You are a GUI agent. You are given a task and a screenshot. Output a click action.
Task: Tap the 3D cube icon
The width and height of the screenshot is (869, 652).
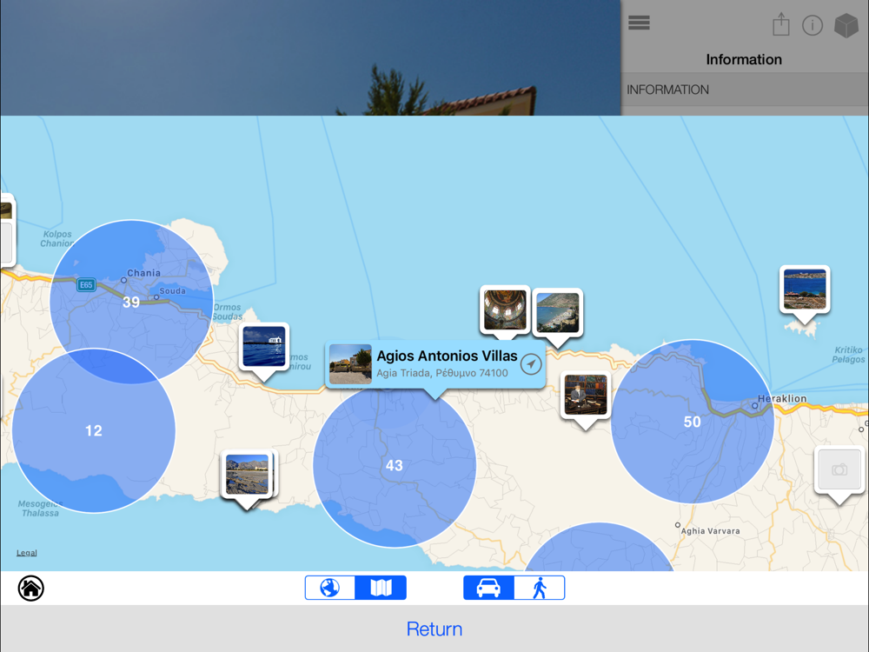pyautogui.click(x=846, y=25)
